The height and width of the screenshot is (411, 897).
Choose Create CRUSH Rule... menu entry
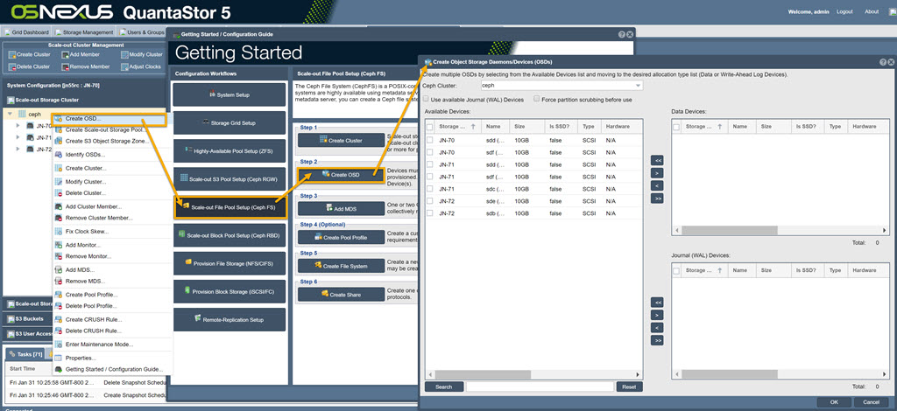[93, 320]
